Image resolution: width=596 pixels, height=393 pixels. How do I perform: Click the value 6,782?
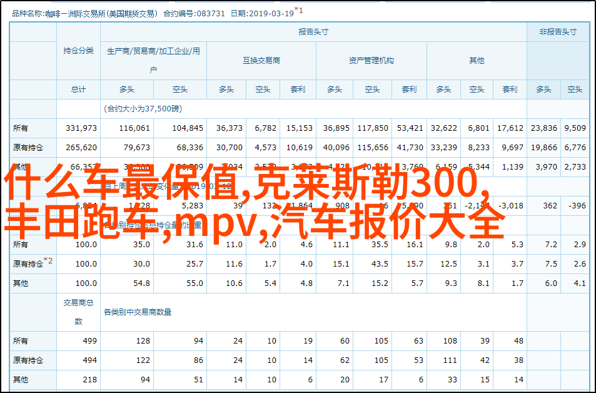coord(265,128)
